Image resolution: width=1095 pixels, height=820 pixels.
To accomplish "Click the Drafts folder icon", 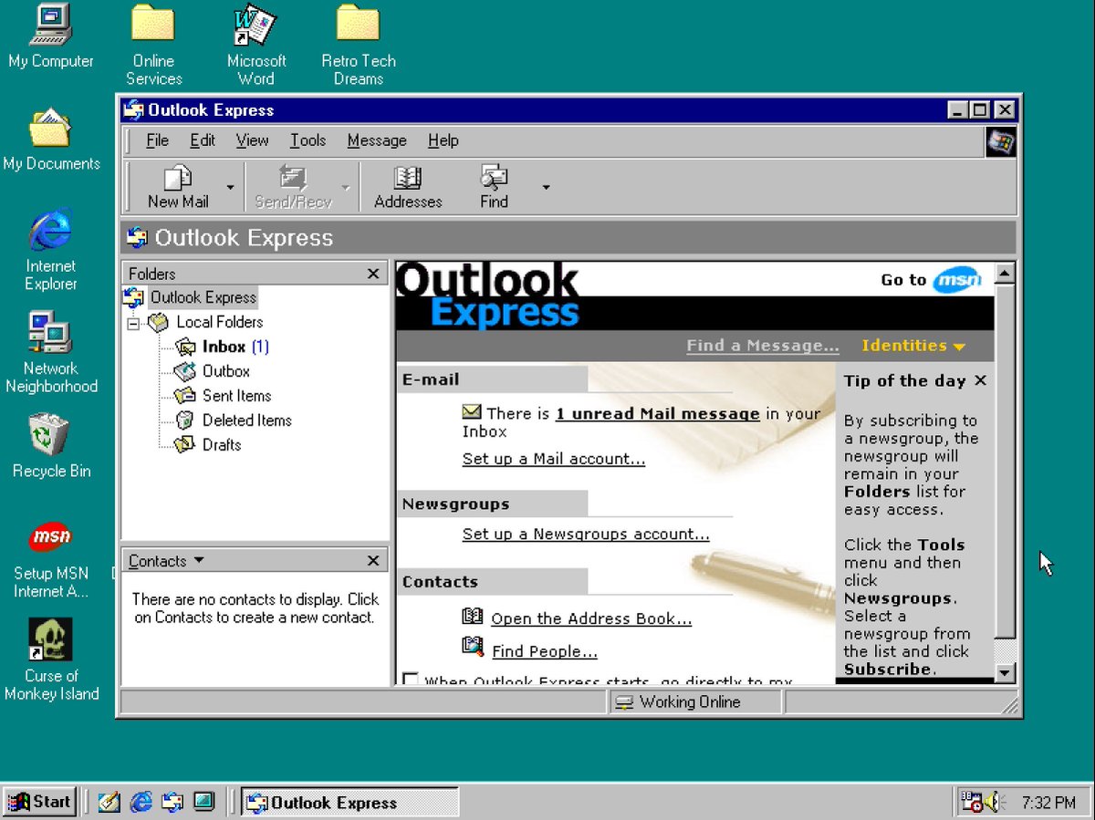I will pyautogui.click(x=185, y=445).
